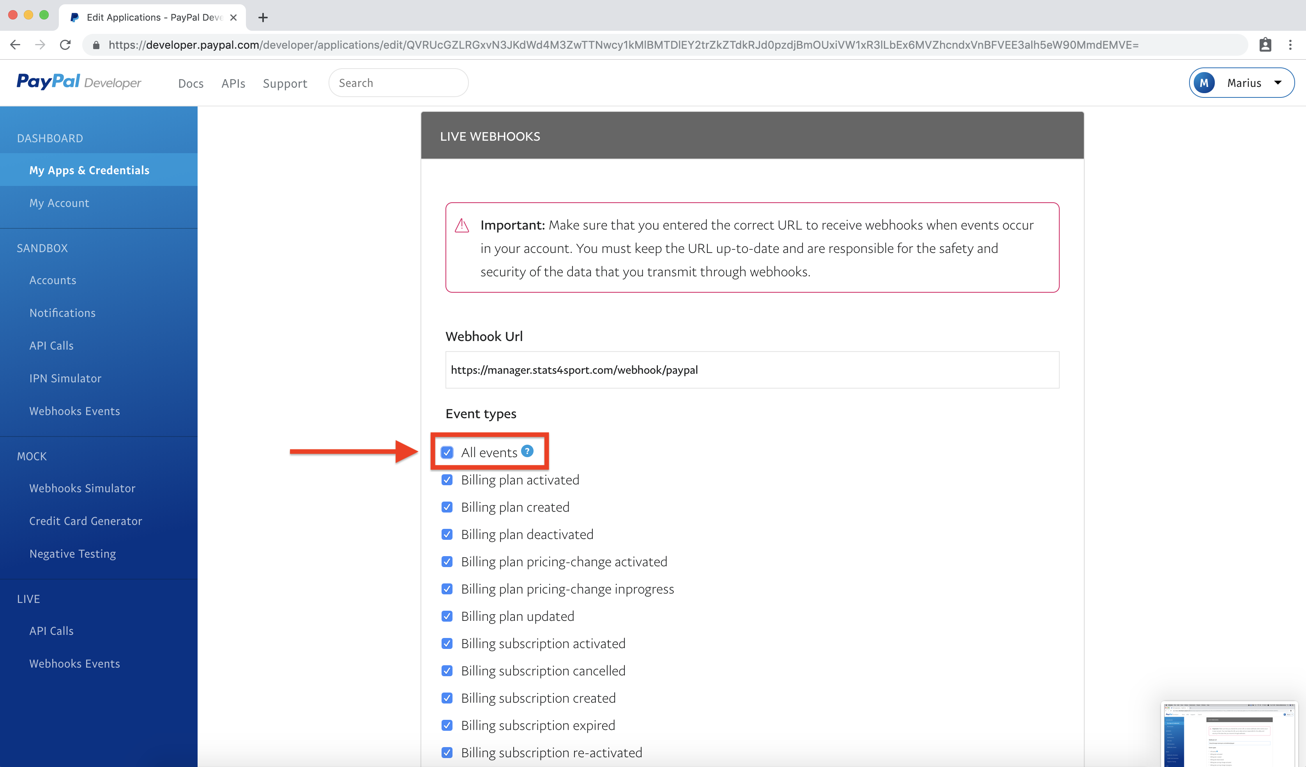Screen dimensions: 1306x767
Task: Select My Apps & Credentials
Action: [x=99, y=170]
